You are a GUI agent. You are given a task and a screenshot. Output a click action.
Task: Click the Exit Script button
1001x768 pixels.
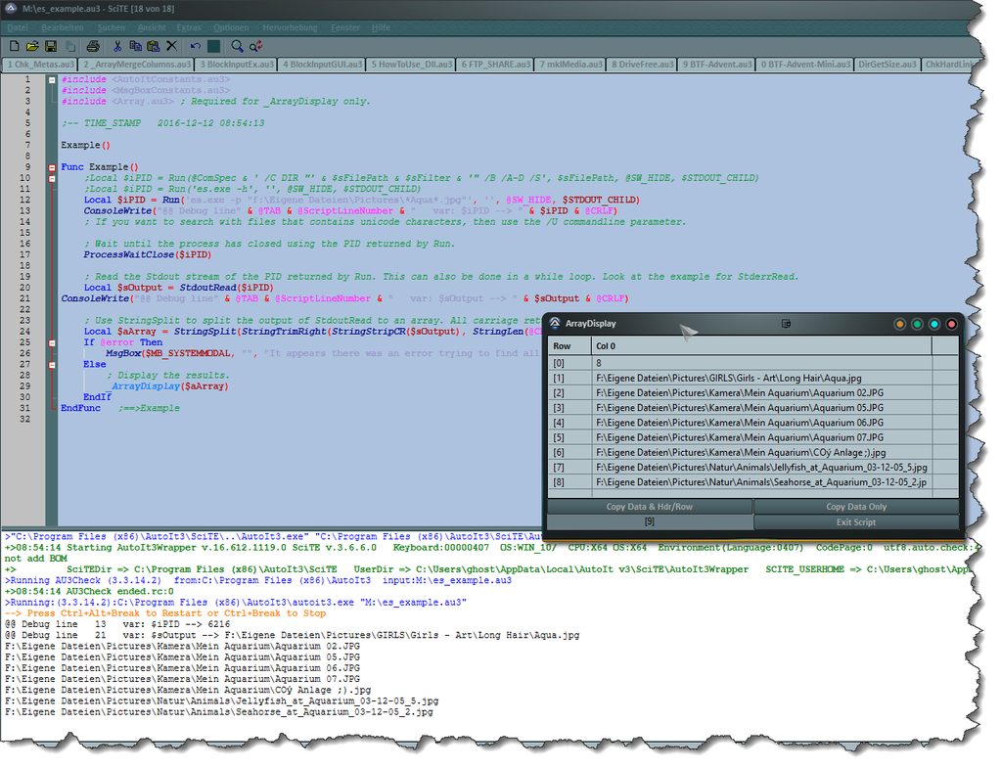coord(856,522)
